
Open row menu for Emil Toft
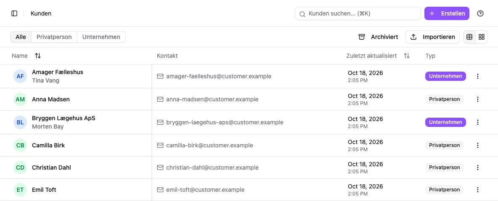[x=478, y=190]
